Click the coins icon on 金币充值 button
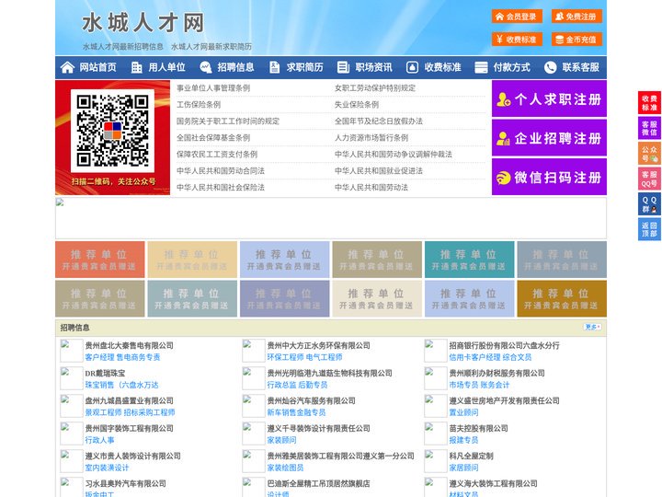The height and width of the screenshot is (497, 662). click(559, 40)
